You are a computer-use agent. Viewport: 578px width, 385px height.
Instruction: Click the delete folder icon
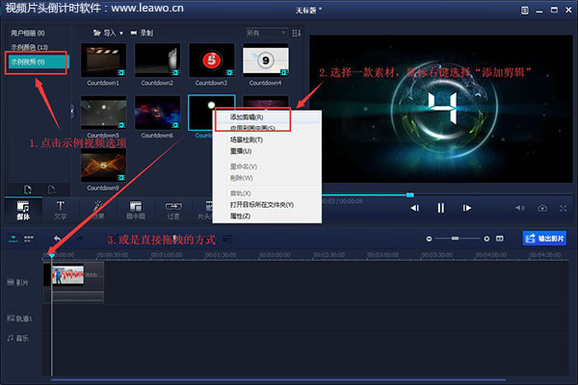coord(52,190)
